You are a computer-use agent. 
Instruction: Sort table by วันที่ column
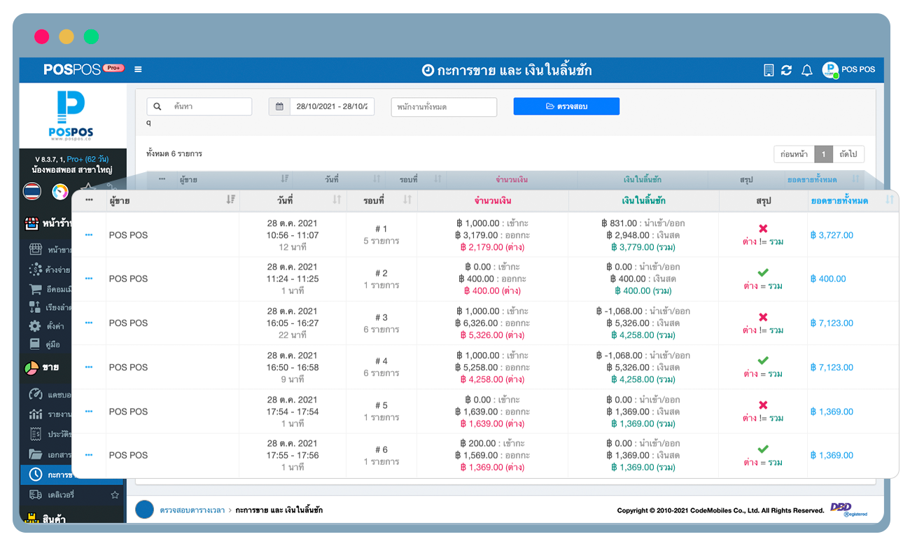click(x=336, y=200)
